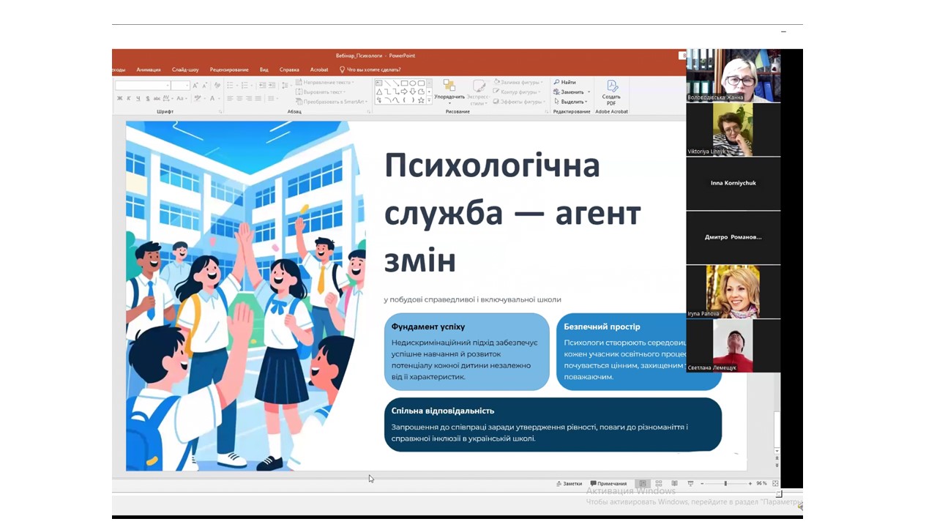
Task: Click fit slide to window icon
Action: click(775, 484)
